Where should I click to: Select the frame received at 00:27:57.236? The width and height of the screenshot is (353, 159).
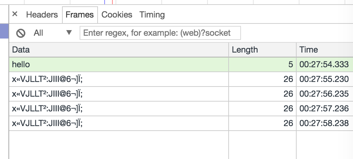[x=181, y=109]
